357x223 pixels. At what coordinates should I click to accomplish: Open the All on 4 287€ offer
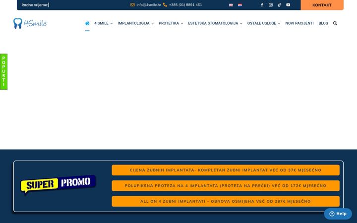coord(226,201)
